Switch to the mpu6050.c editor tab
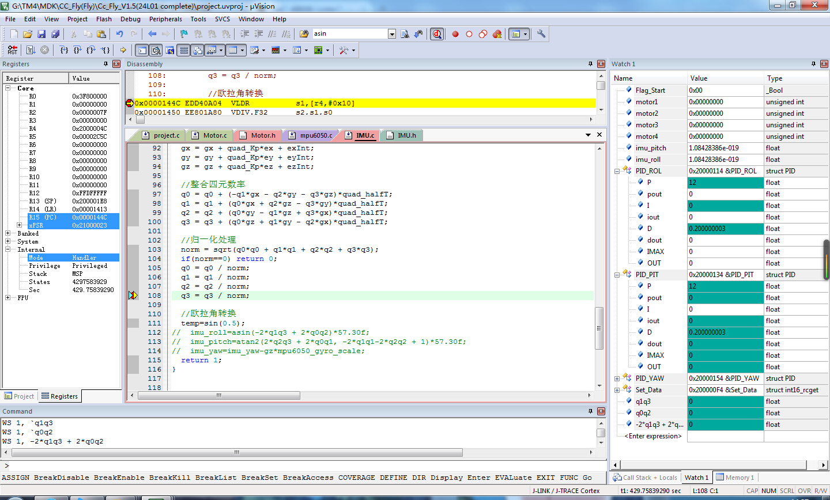Image resolution: width=830 pixels, height=500 pixels. pos(315,135)
